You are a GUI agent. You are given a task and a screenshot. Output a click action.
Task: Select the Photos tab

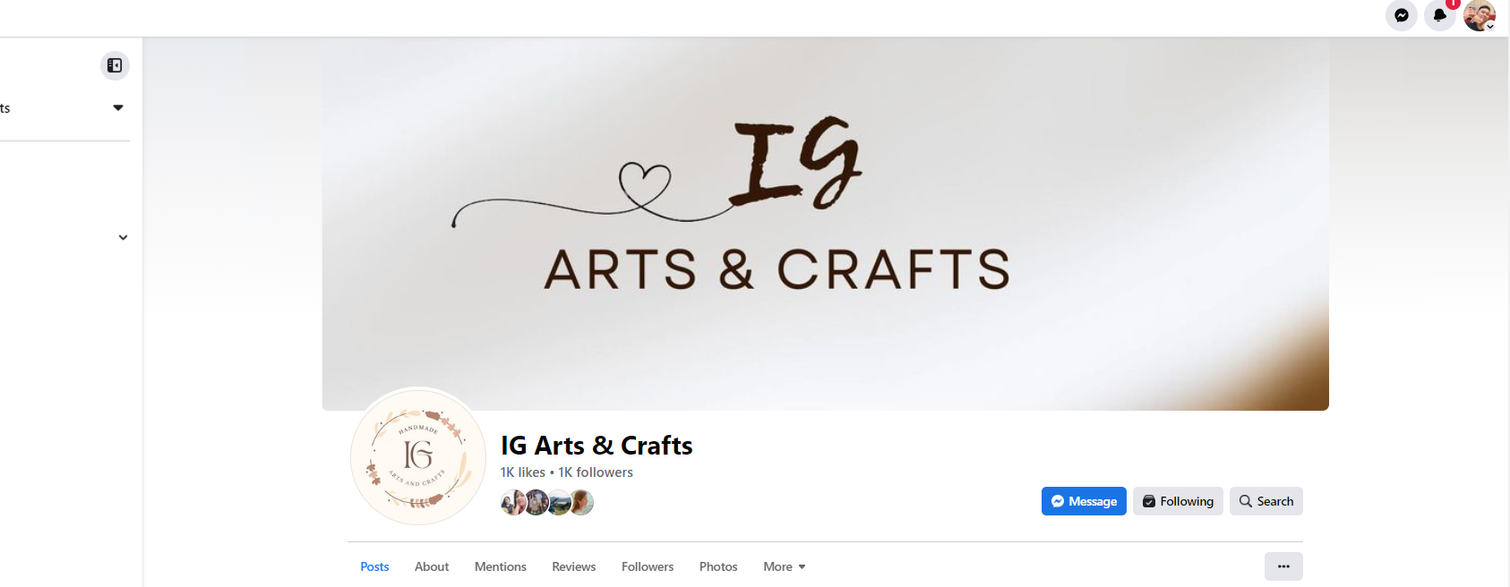(718, 566)
